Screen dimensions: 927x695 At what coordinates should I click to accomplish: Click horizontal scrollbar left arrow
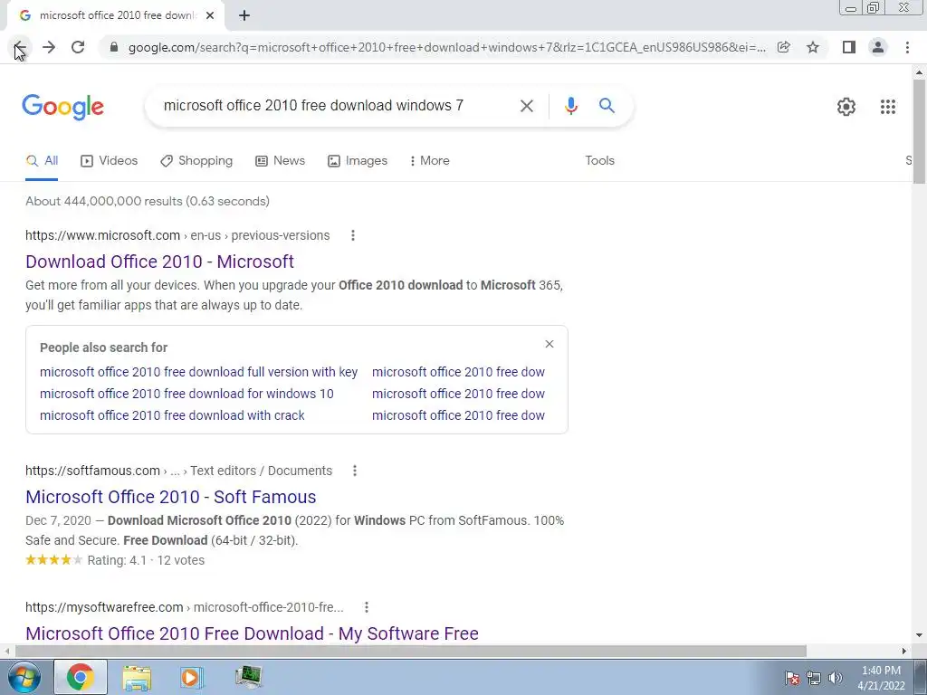pyautogui.click(x=6, y=651)
